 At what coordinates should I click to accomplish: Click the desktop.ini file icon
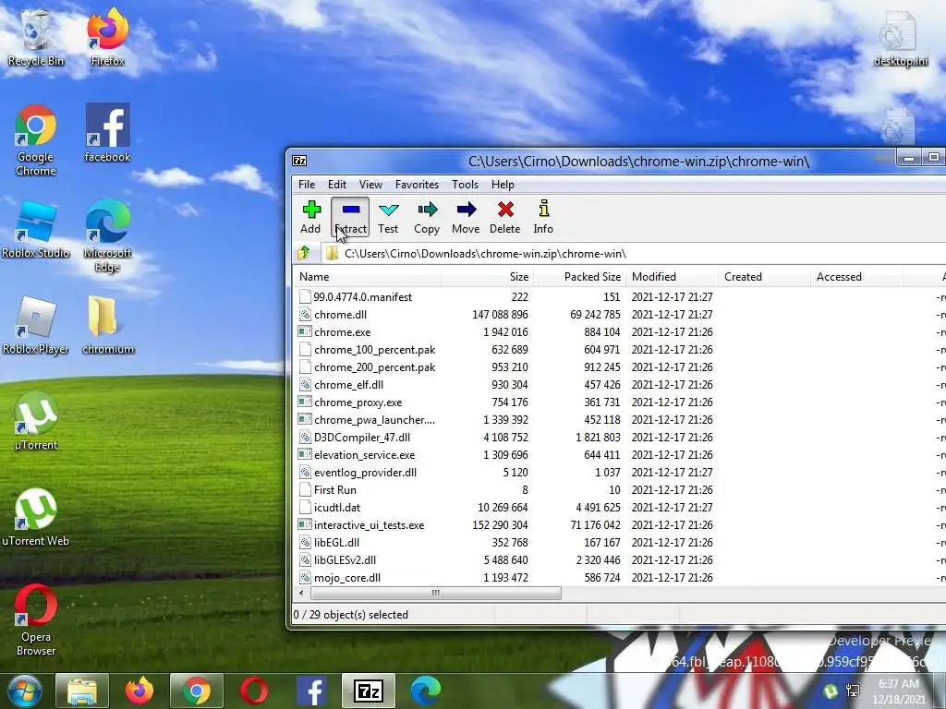click(900, 37)
